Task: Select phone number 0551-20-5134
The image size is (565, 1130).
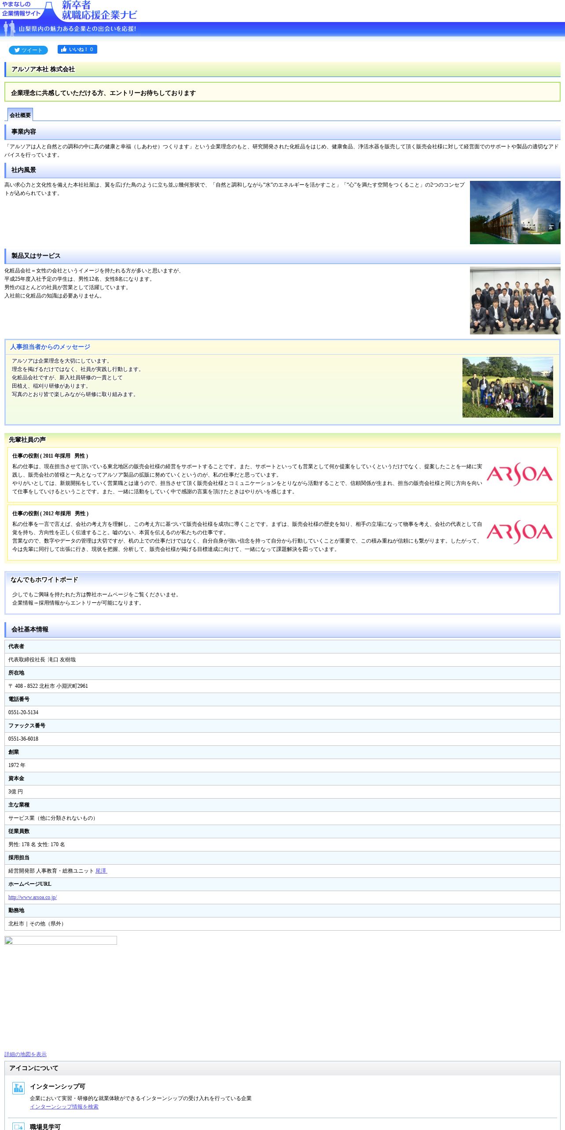Action: [x=23, y=712]
